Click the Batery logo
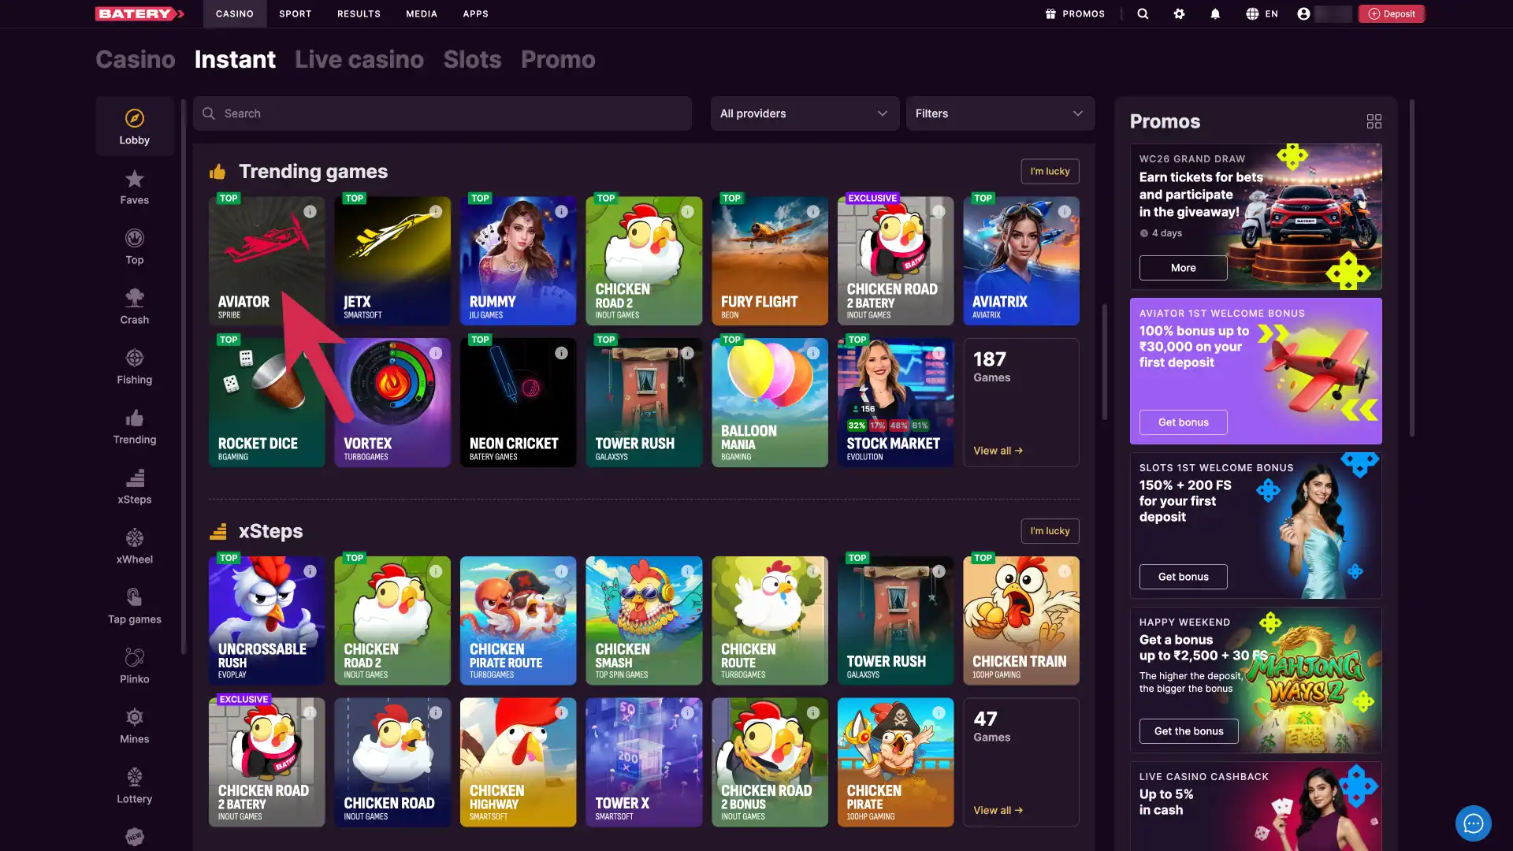Screen dimensions: 1513x851 click(139, 13)
